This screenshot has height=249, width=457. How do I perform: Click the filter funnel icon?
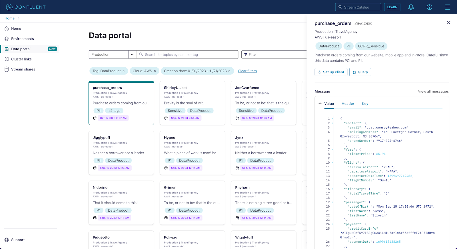click(x=246, y=54)
